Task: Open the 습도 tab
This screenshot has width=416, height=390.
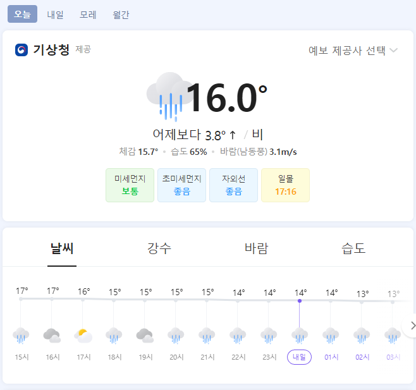Action: pos(353,248)
